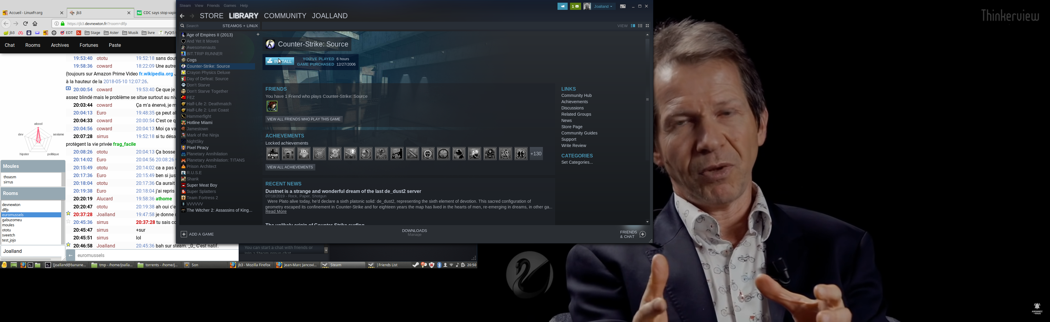Image resolution: width=1050 pixels, height=322 pixels.
Task: Click Add a Game plus icon
Action: click(184, 234)
